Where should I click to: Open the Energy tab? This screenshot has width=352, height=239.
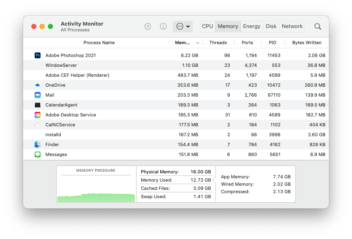pyautogui.click(x=252, y=26)
